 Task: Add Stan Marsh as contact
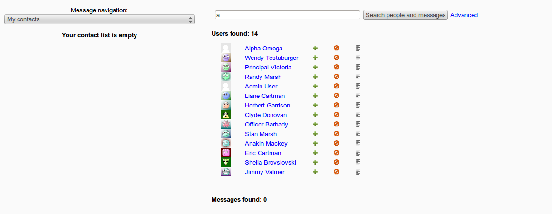pyautogui.click(x=315, y=134)
